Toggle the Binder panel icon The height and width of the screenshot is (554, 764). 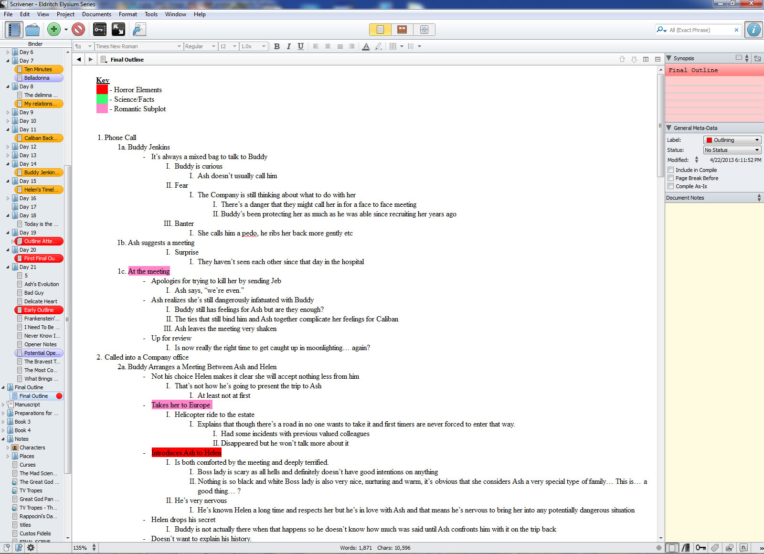14,30
